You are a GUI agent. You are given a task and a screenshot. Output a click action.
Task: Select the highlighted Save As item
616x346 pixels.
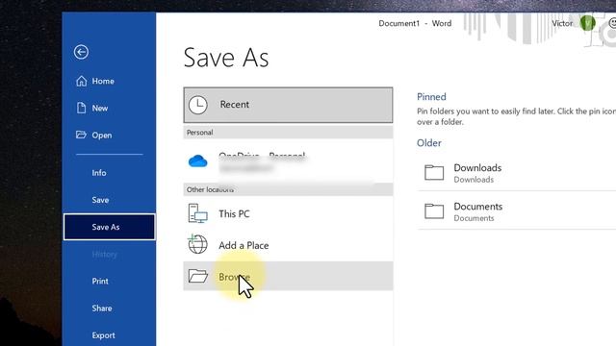coord(109,227)
